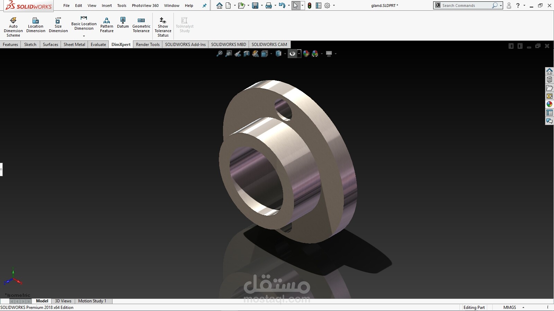554x311 pixels.
Task: Open the Geometric Tolerance tool
Action: tap(141, 25)
